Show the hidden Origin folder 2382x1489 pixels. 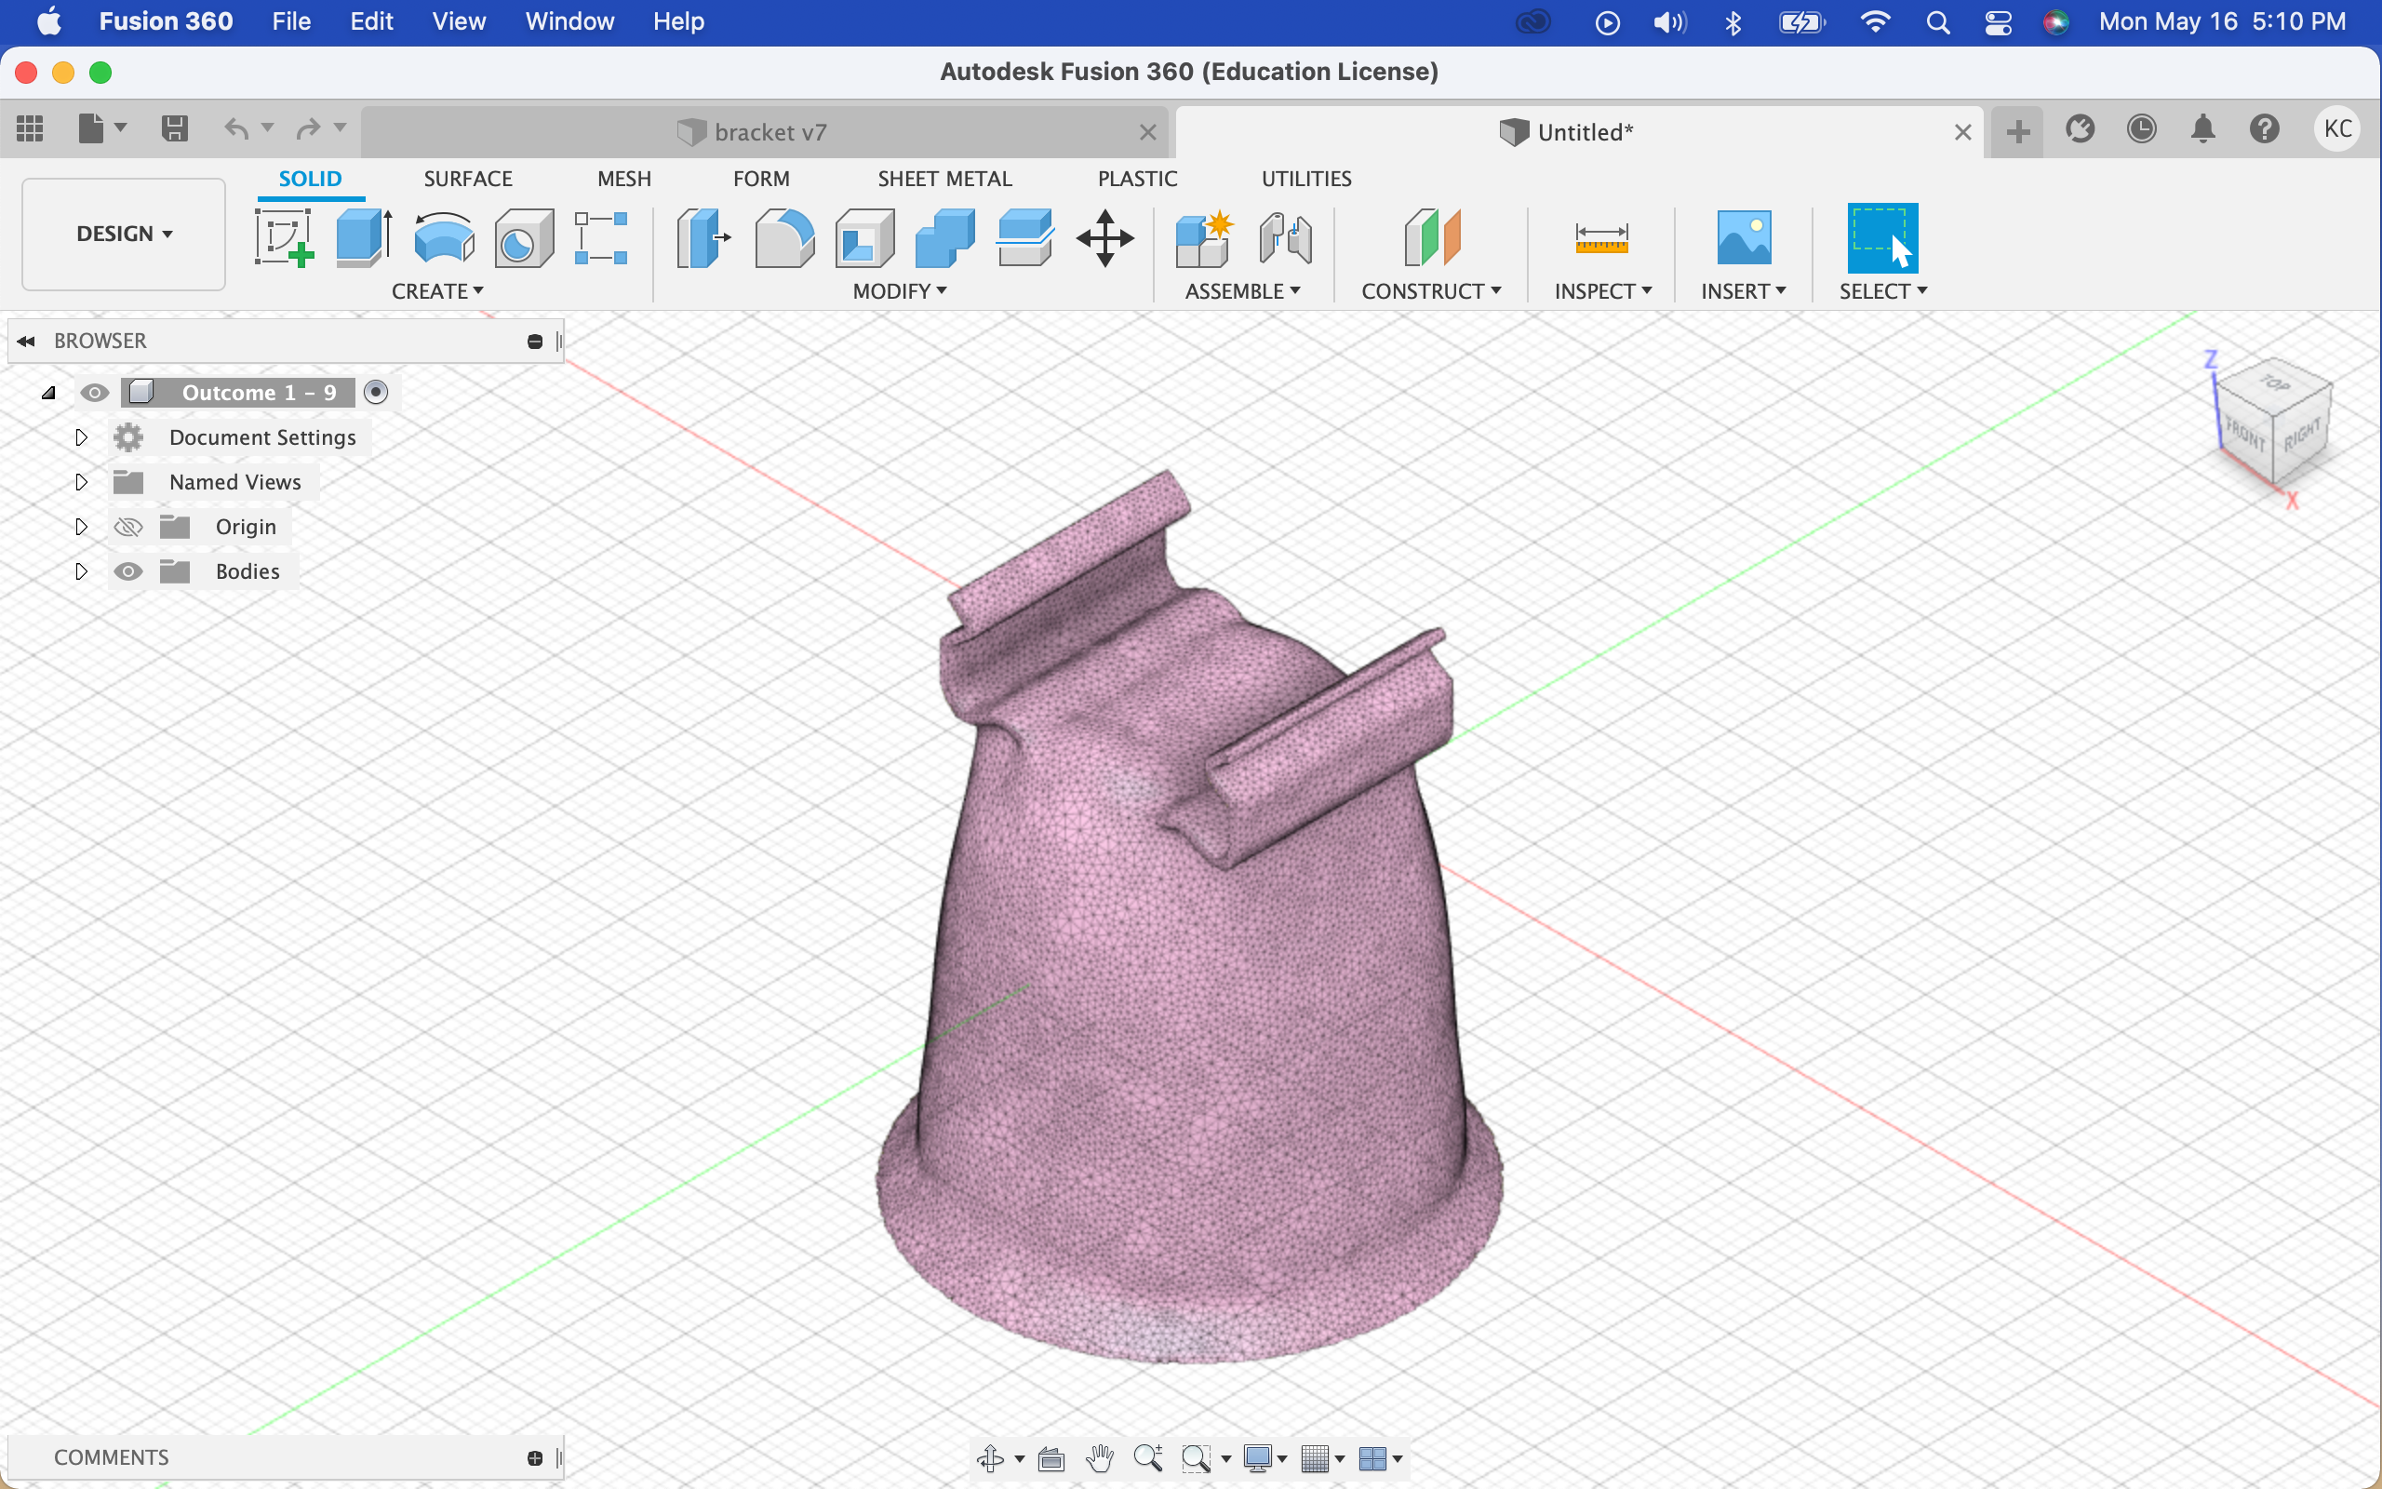[128, 527]
